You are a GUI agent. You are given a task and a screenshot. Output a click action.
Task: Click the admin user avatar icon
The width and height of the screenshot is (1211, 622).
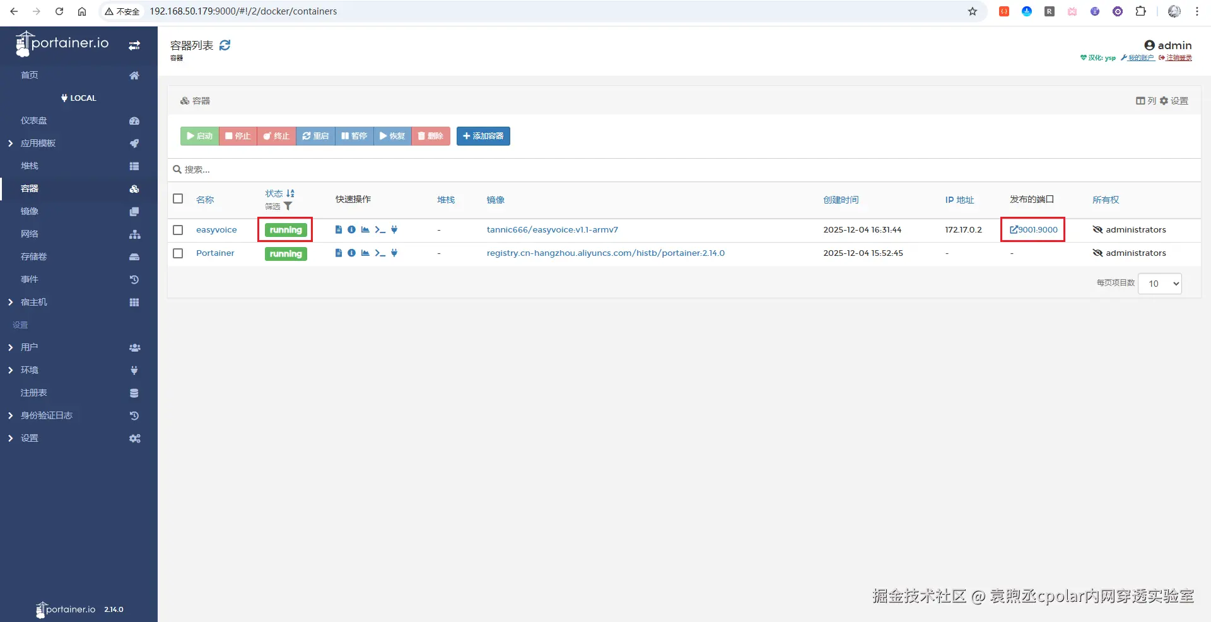[1150, 45]
